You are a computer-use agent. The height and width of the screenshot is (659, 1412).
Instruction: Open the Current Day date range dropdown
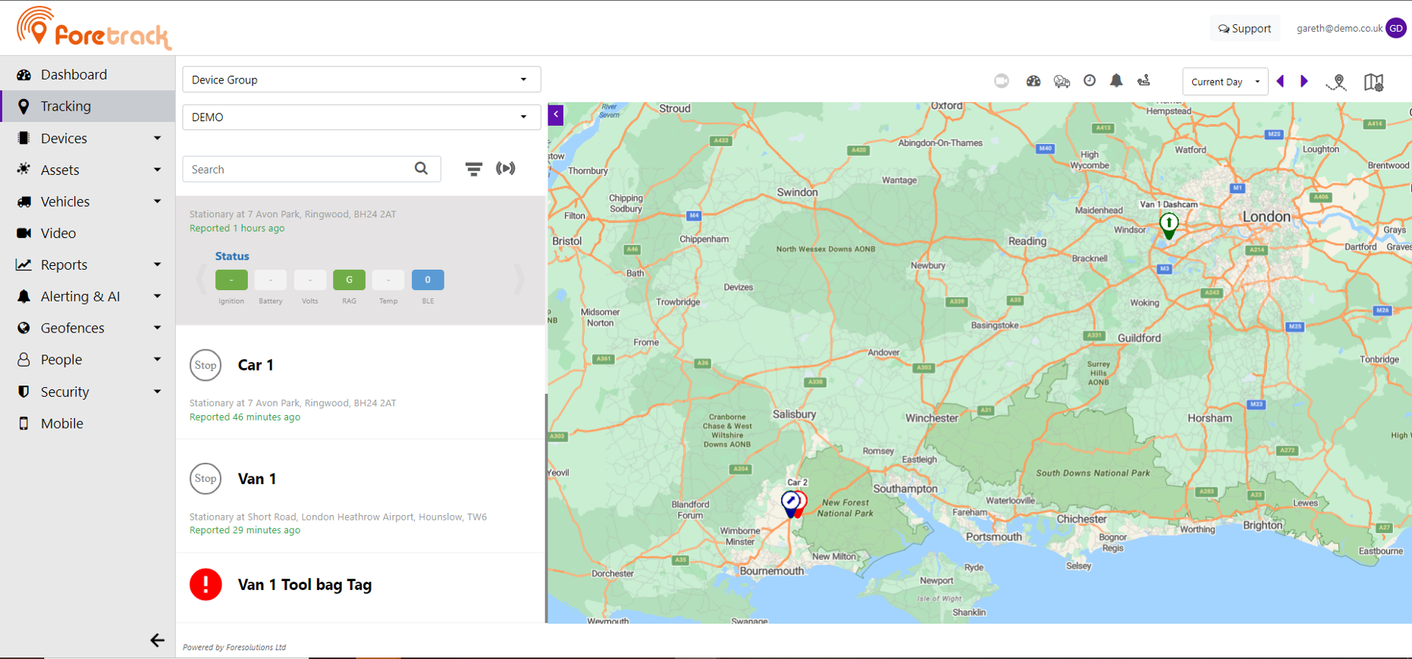tap(1224, 82)
